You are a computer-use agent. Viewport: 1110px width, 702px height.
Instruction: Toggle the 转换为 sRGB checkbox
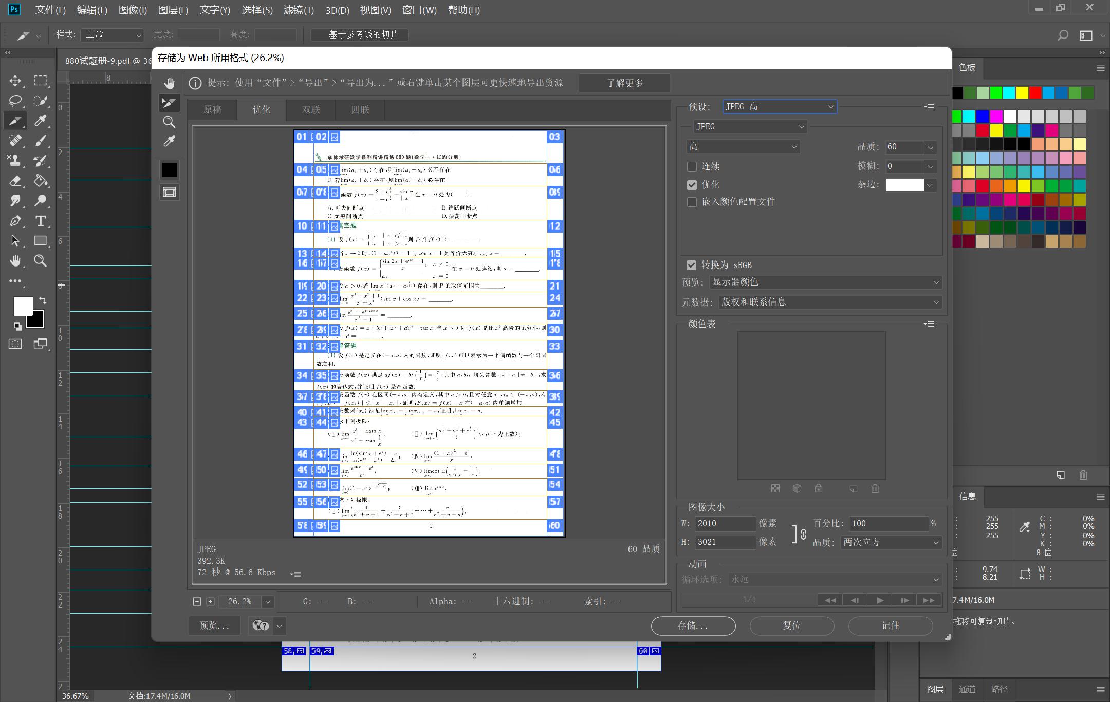point(691,265)
